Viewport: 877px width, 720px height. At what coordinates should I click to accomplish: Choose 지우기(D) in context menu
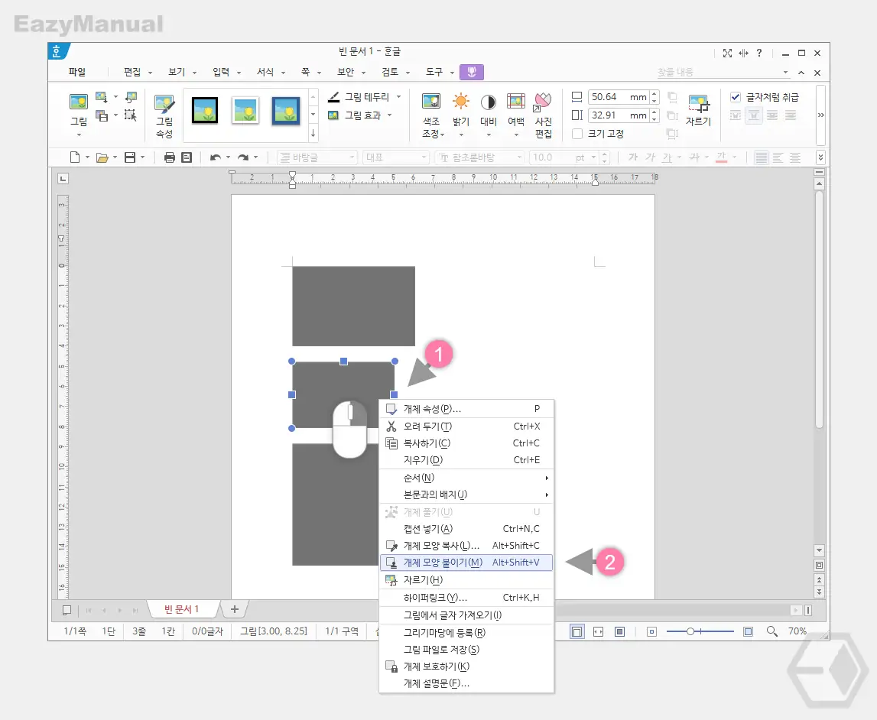coord(466,460)
